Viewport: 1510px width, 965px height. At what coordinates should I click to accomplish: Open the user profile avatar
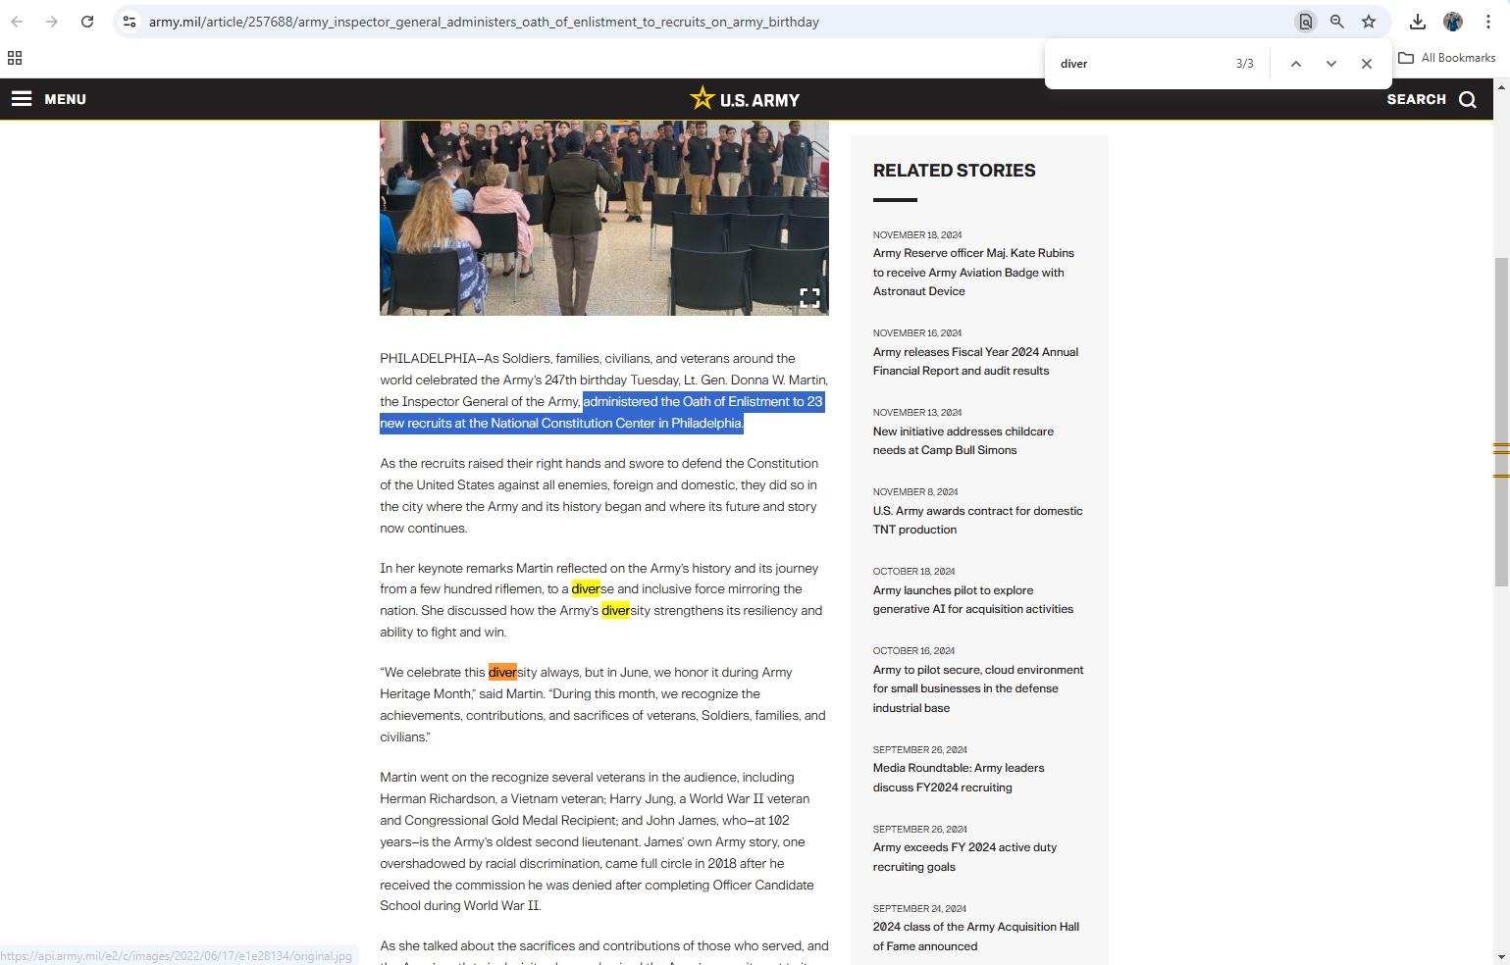tap(1453, 22)
